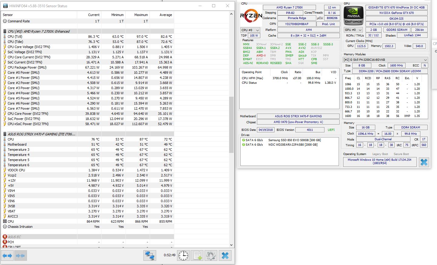Open the remote network monitoring icon

149,256
